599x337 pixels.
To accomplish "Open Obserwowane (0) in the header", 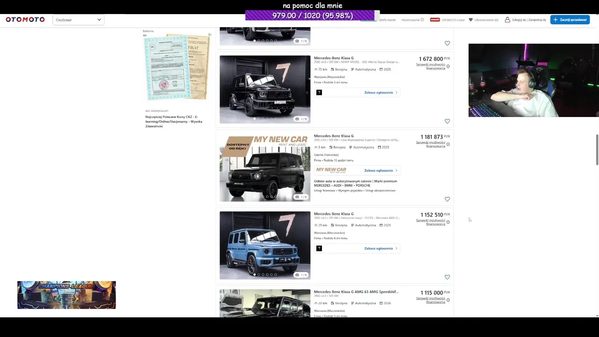I will (486, 20).
